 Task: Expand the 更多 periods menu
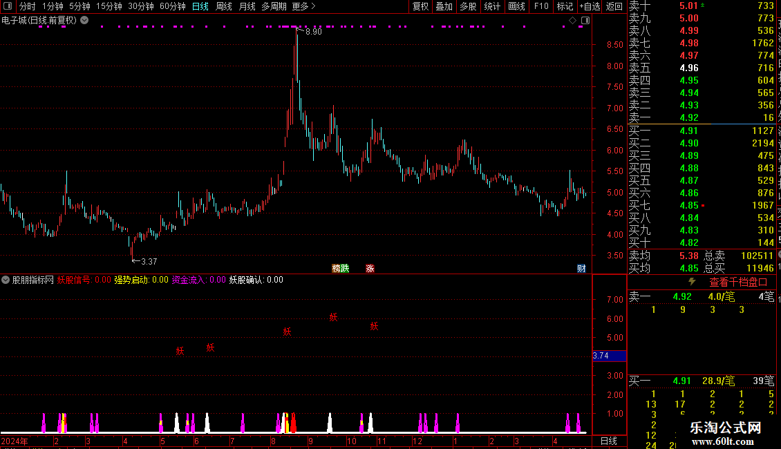pyautogui.click(x=303, y=6)
